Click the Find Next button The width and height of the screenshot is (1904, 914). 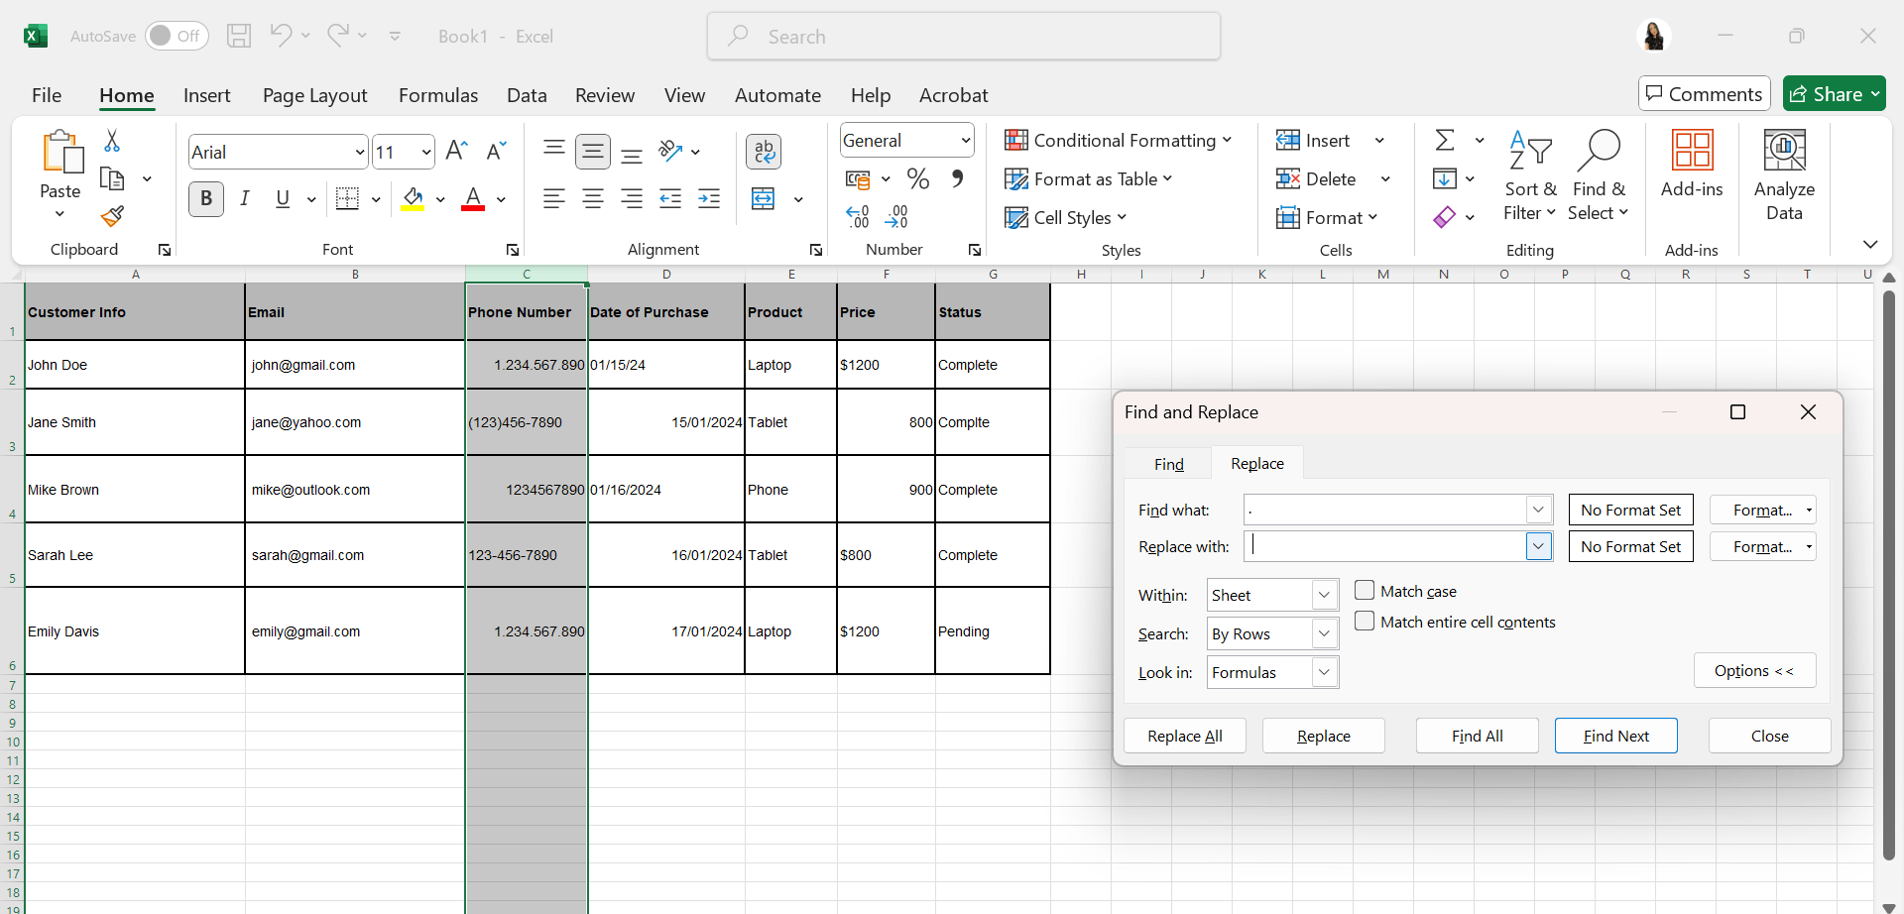1615,736
